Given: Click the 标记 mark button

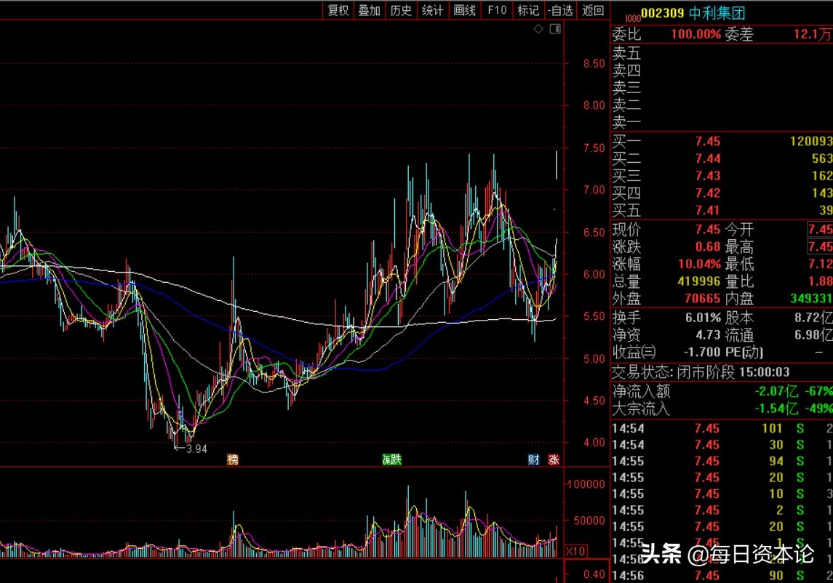Looking at the screenshot, I should 528,10.
